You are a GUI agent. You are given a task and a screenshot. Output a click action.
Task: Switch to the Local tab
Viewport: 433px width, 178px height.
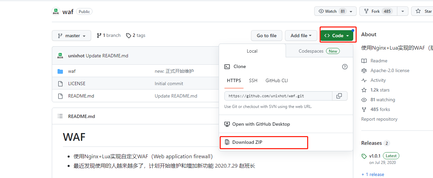(252, 51)
